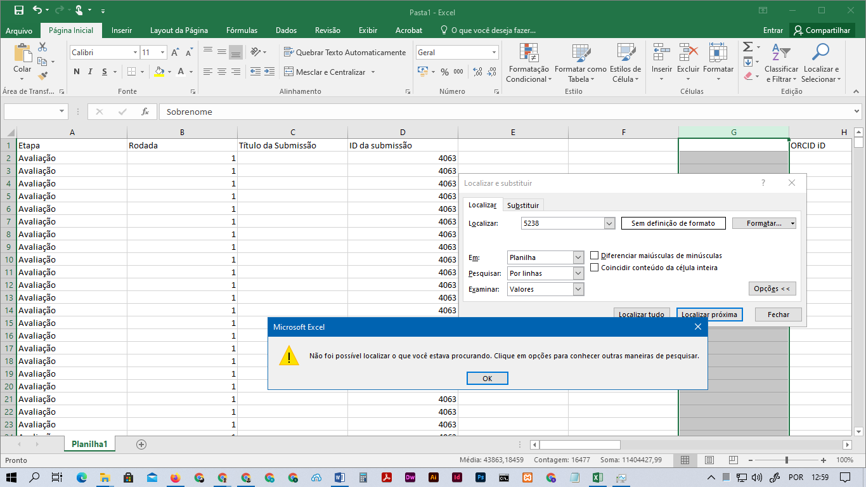866x487 pixels.
Task: Apply font color with A icon
Action: 181,72
